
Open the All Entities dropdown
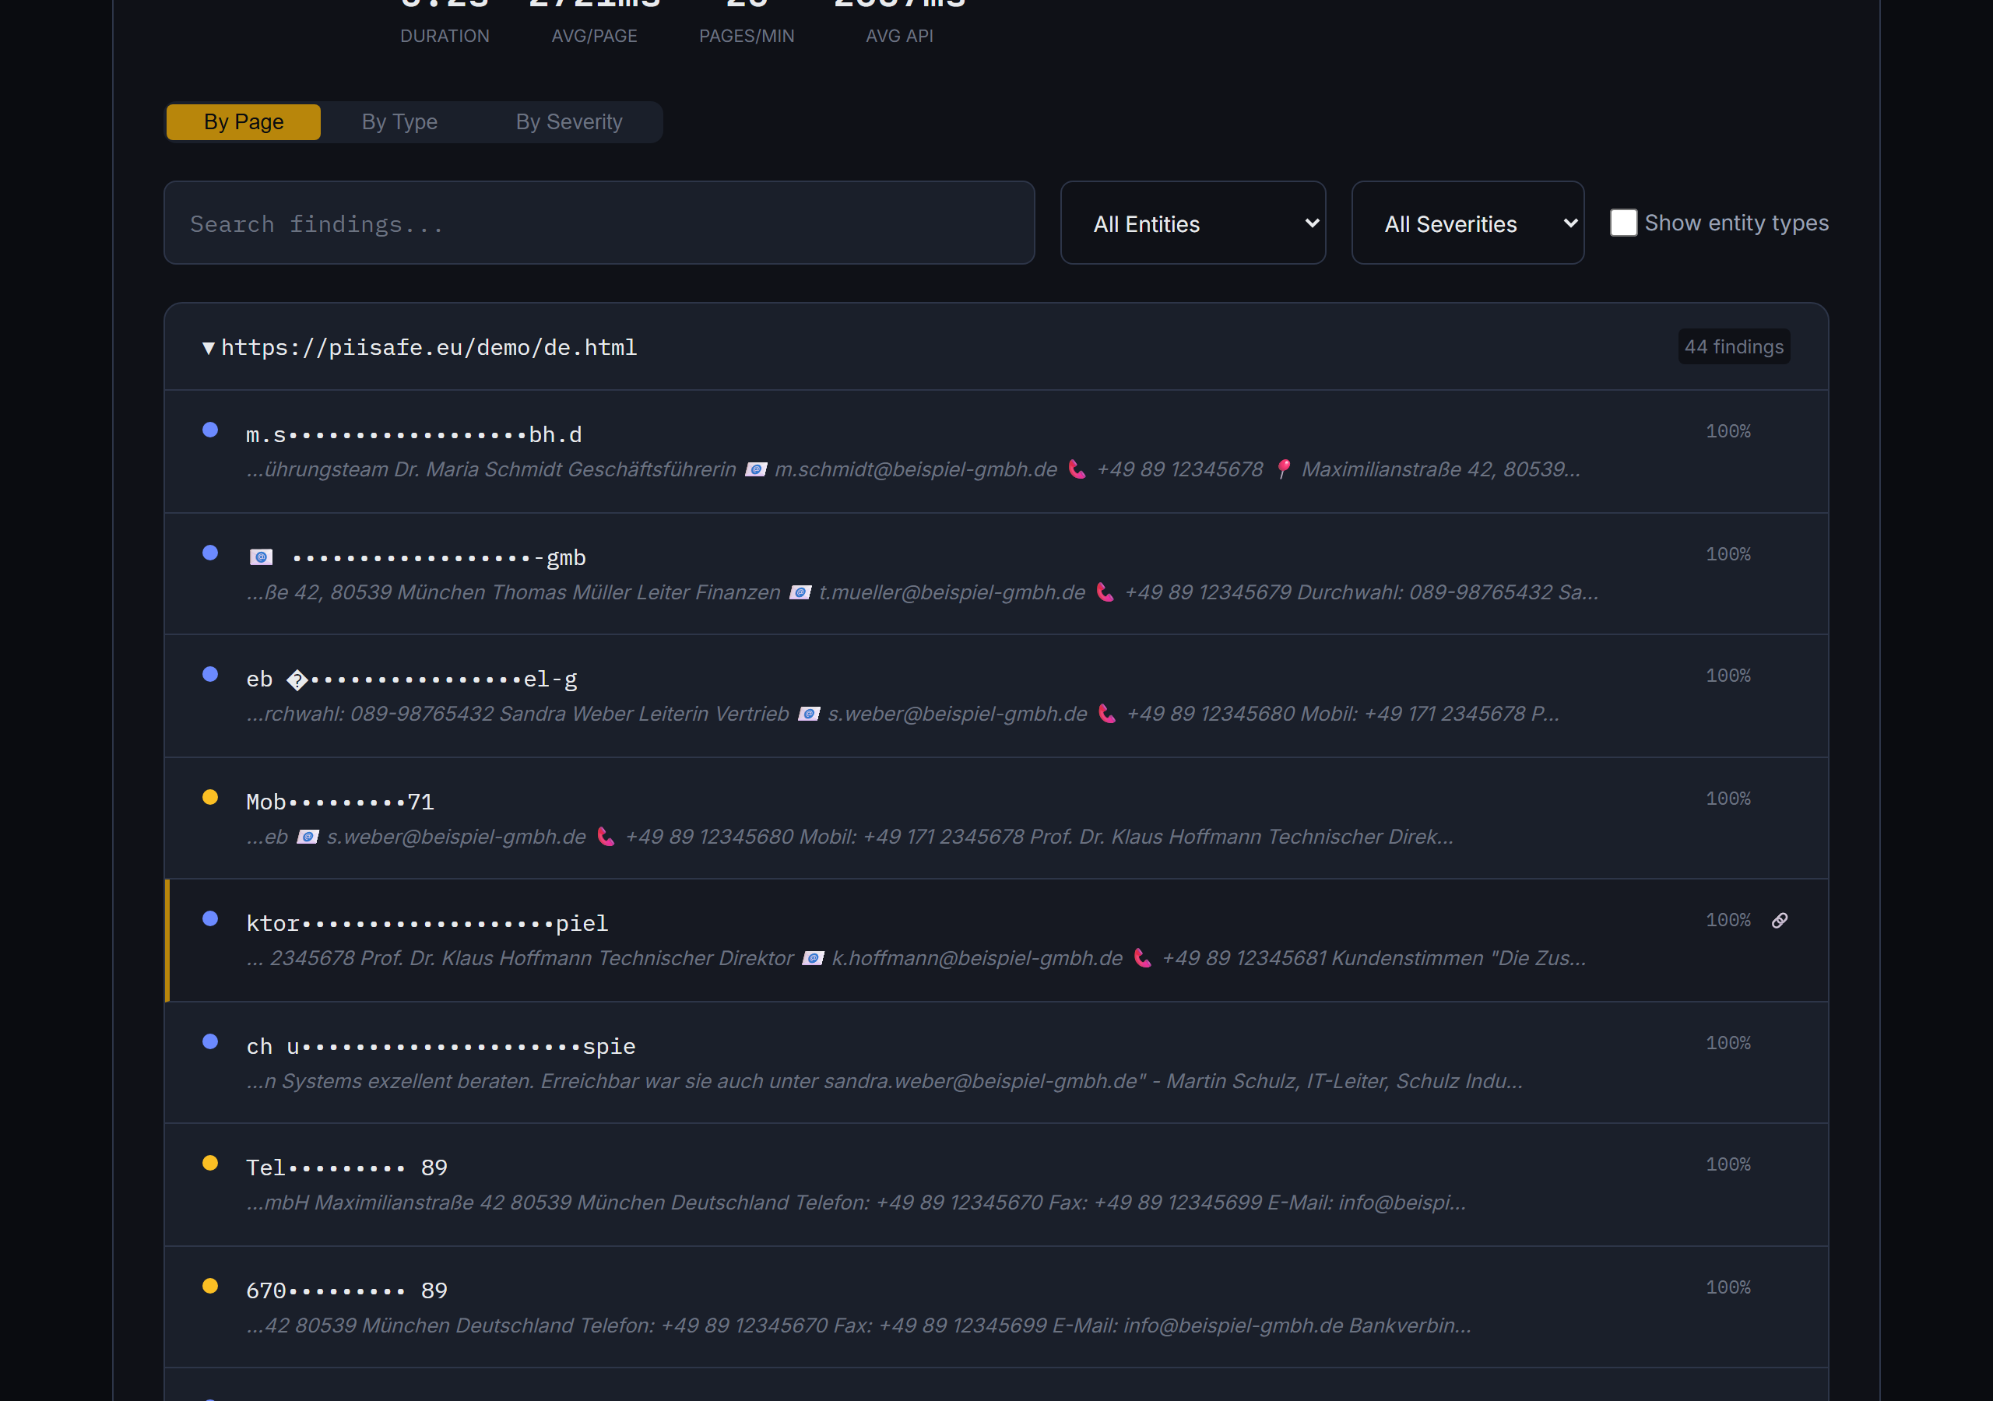[x=1193, y=223]
